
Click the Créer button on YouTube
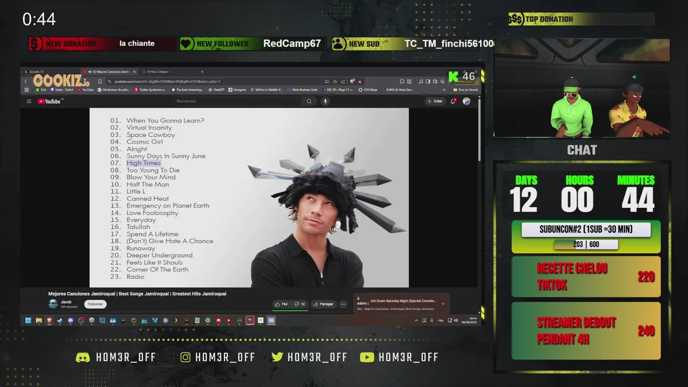coord(435,101)
